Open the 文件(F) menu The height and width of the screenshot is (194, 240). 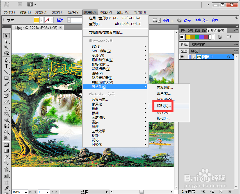coord(9,12)
